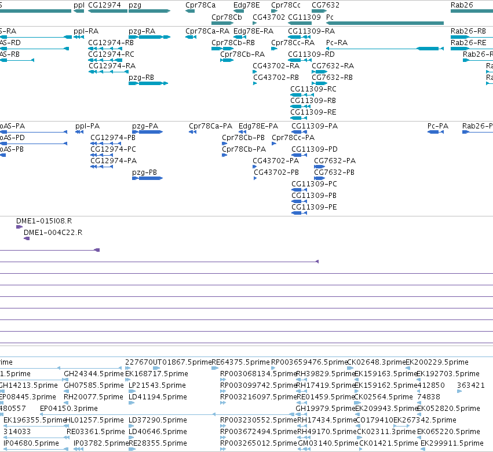The height and width of the screenshot is (452, 493).
Task: Select the ppl gene label
Action: coord(79,5)
